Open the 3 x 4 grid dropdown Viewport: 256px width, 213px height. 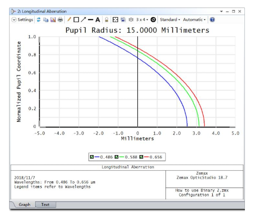[142, 20]
